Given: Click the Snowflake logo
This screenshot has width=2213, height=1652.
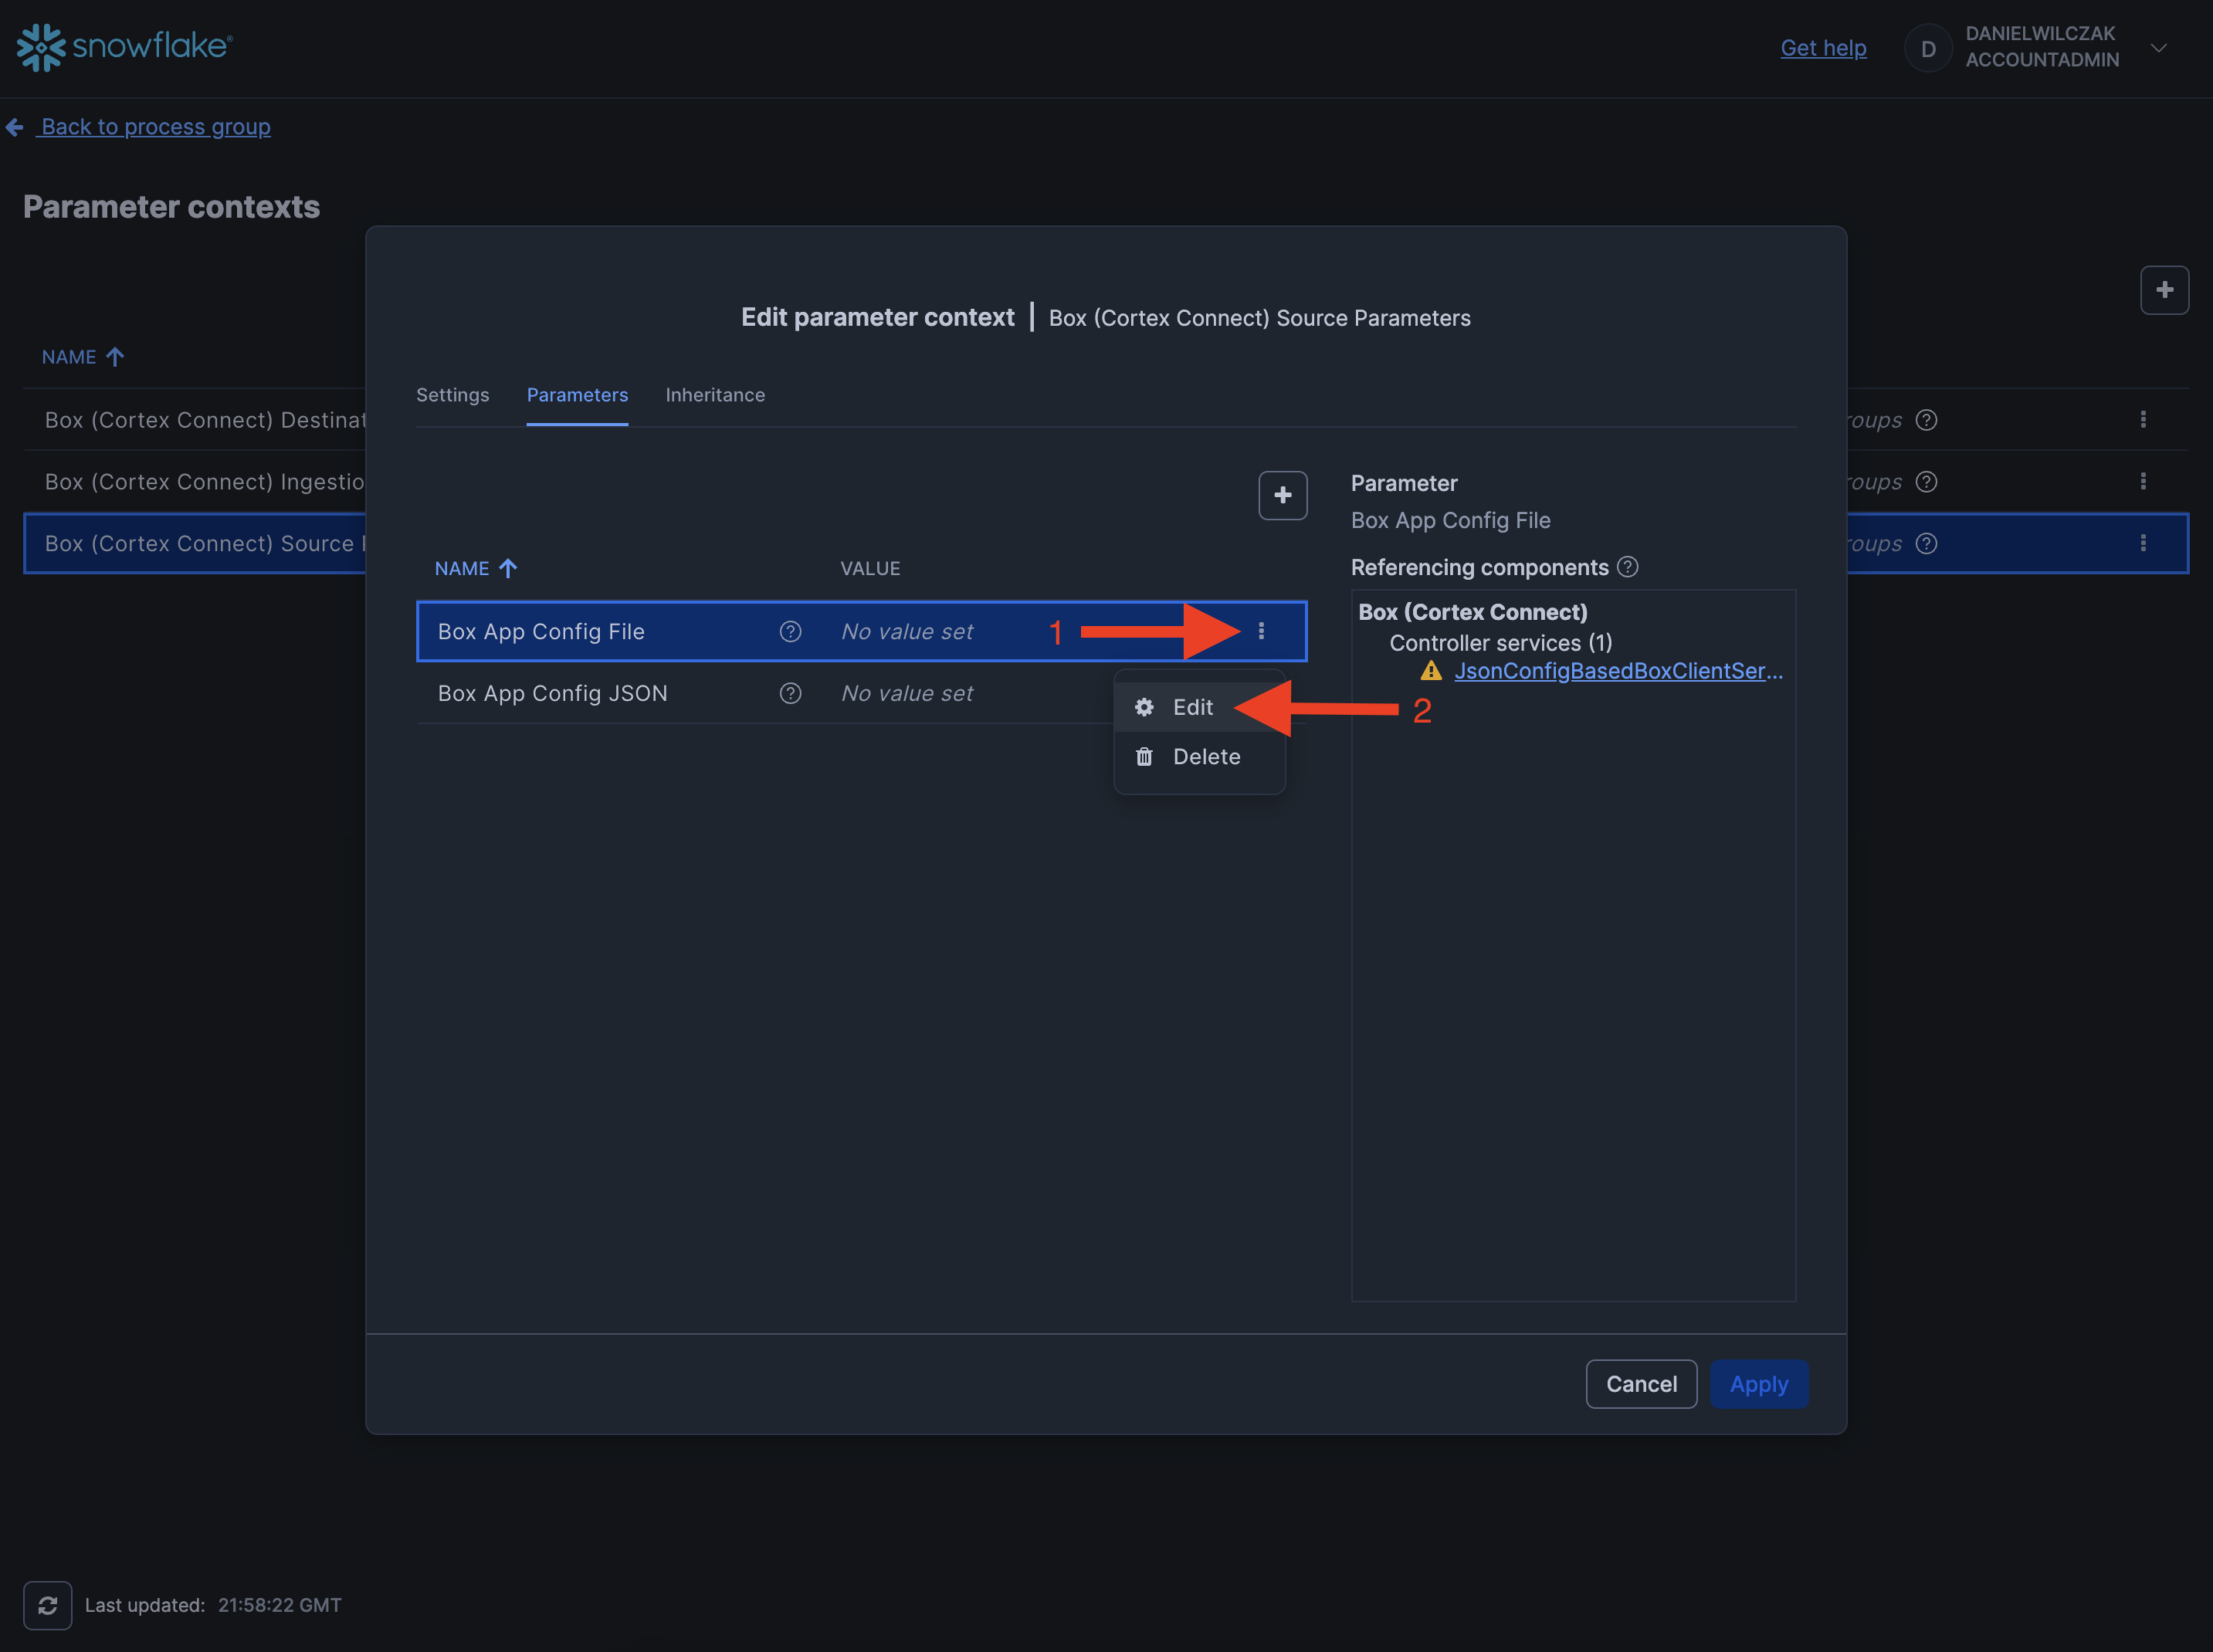Looking at the screenshot, I should click(x=125, y=47).
